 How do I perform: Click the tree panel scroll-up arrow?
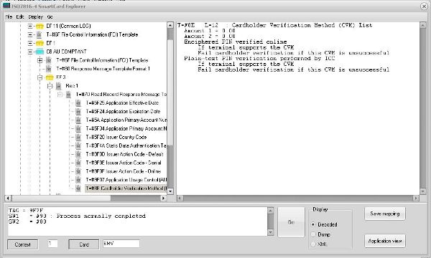[170, 25]
